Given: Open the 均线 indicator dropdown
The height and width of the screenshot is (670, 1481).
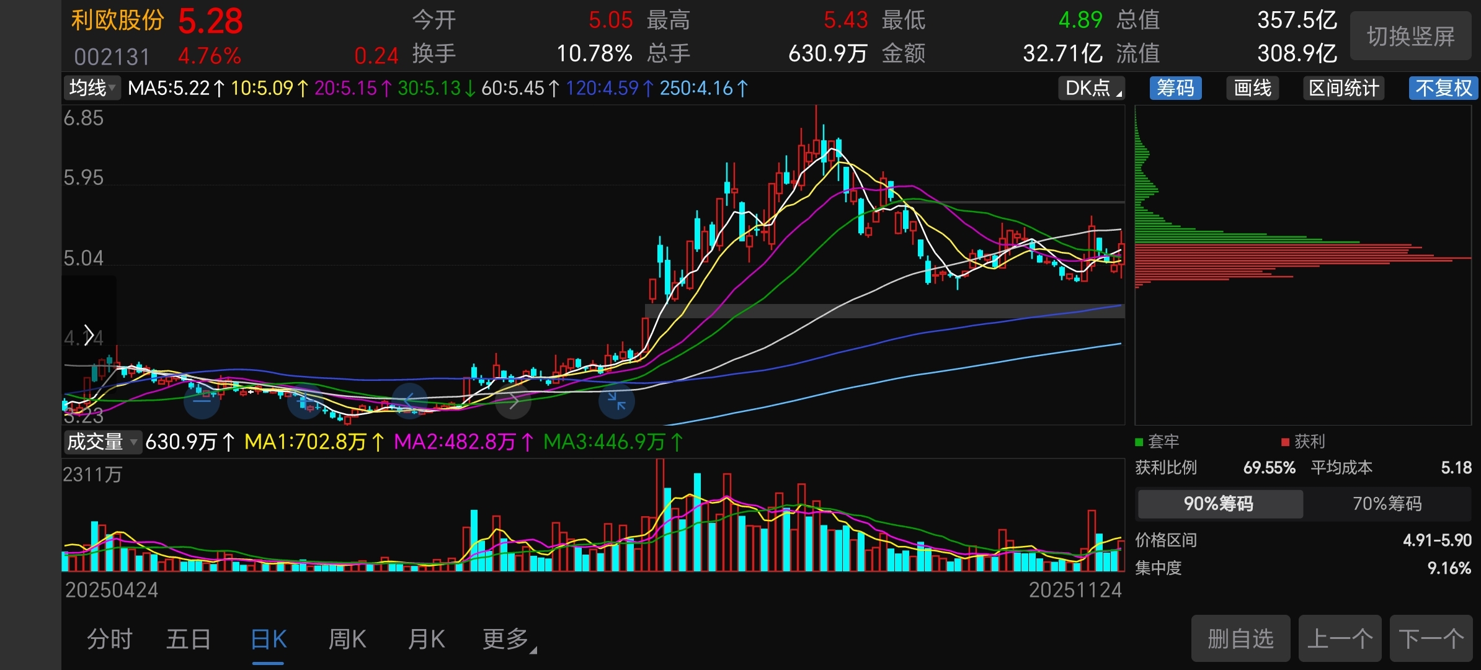Looking at the screenshot, I should 93,88.
